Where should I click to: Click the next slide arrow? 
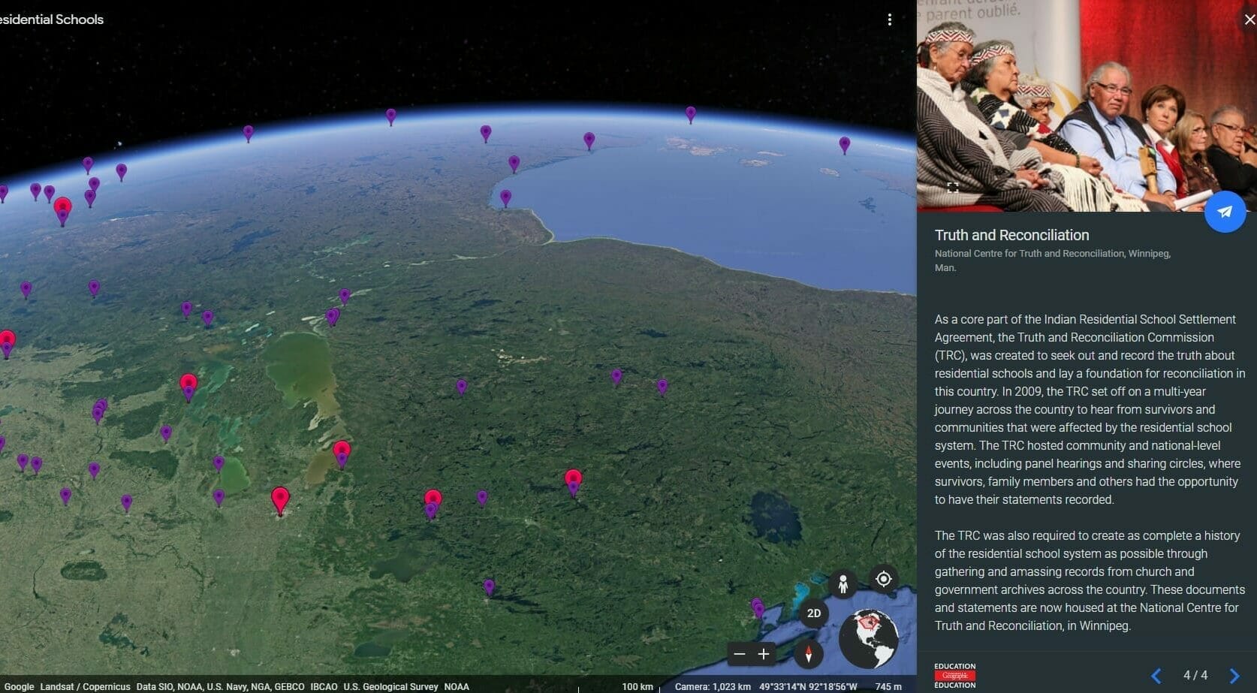1234,676
